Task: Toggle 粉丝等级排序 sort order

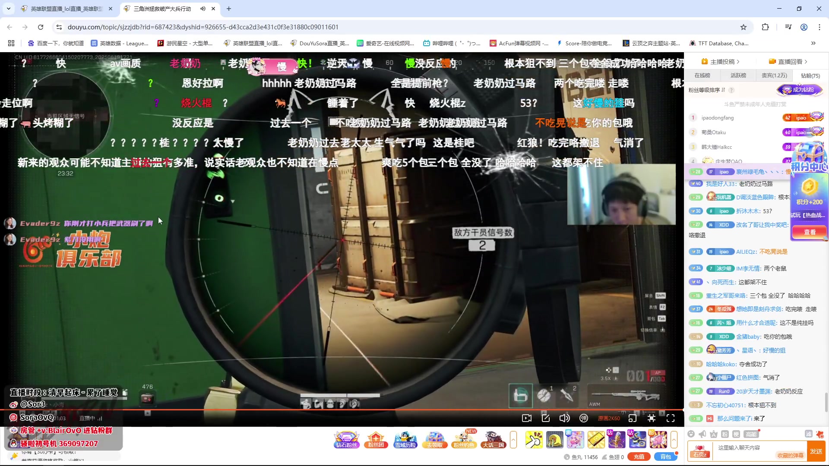Action: click(707, 90)
